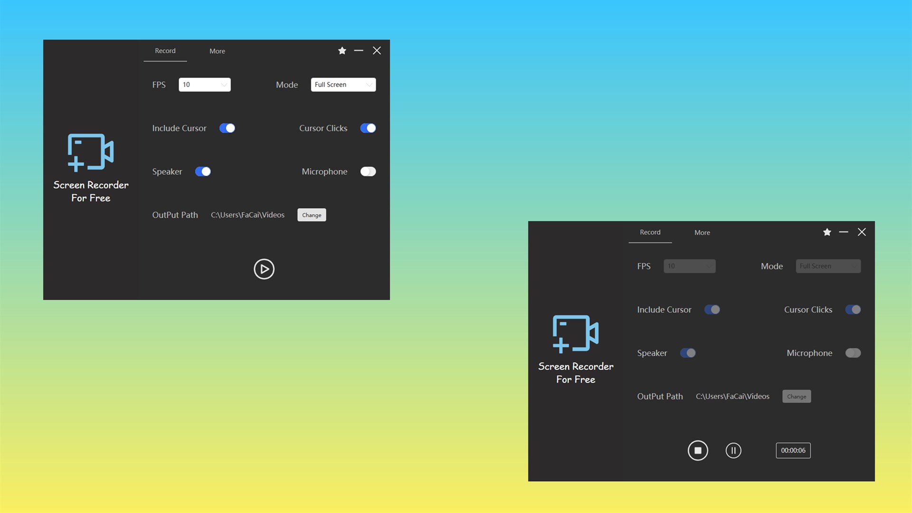Image resolution: width=912 pixels, height=513 pixels.
Task: Disable Include Cursor in the left window
Action: 227,128
